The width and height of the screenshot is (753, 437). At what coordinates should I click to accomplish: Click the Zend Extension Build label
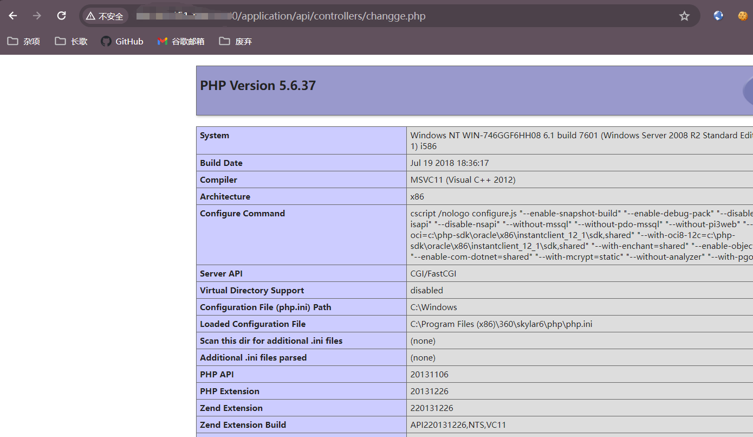pos(243,425)
